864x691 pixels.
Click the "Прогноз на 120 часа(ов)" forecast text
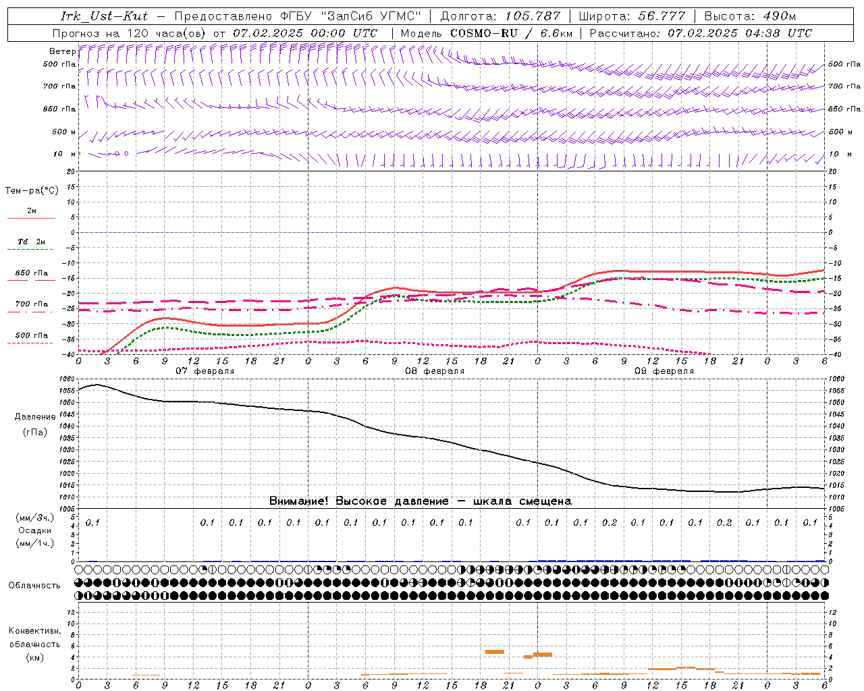130,33
